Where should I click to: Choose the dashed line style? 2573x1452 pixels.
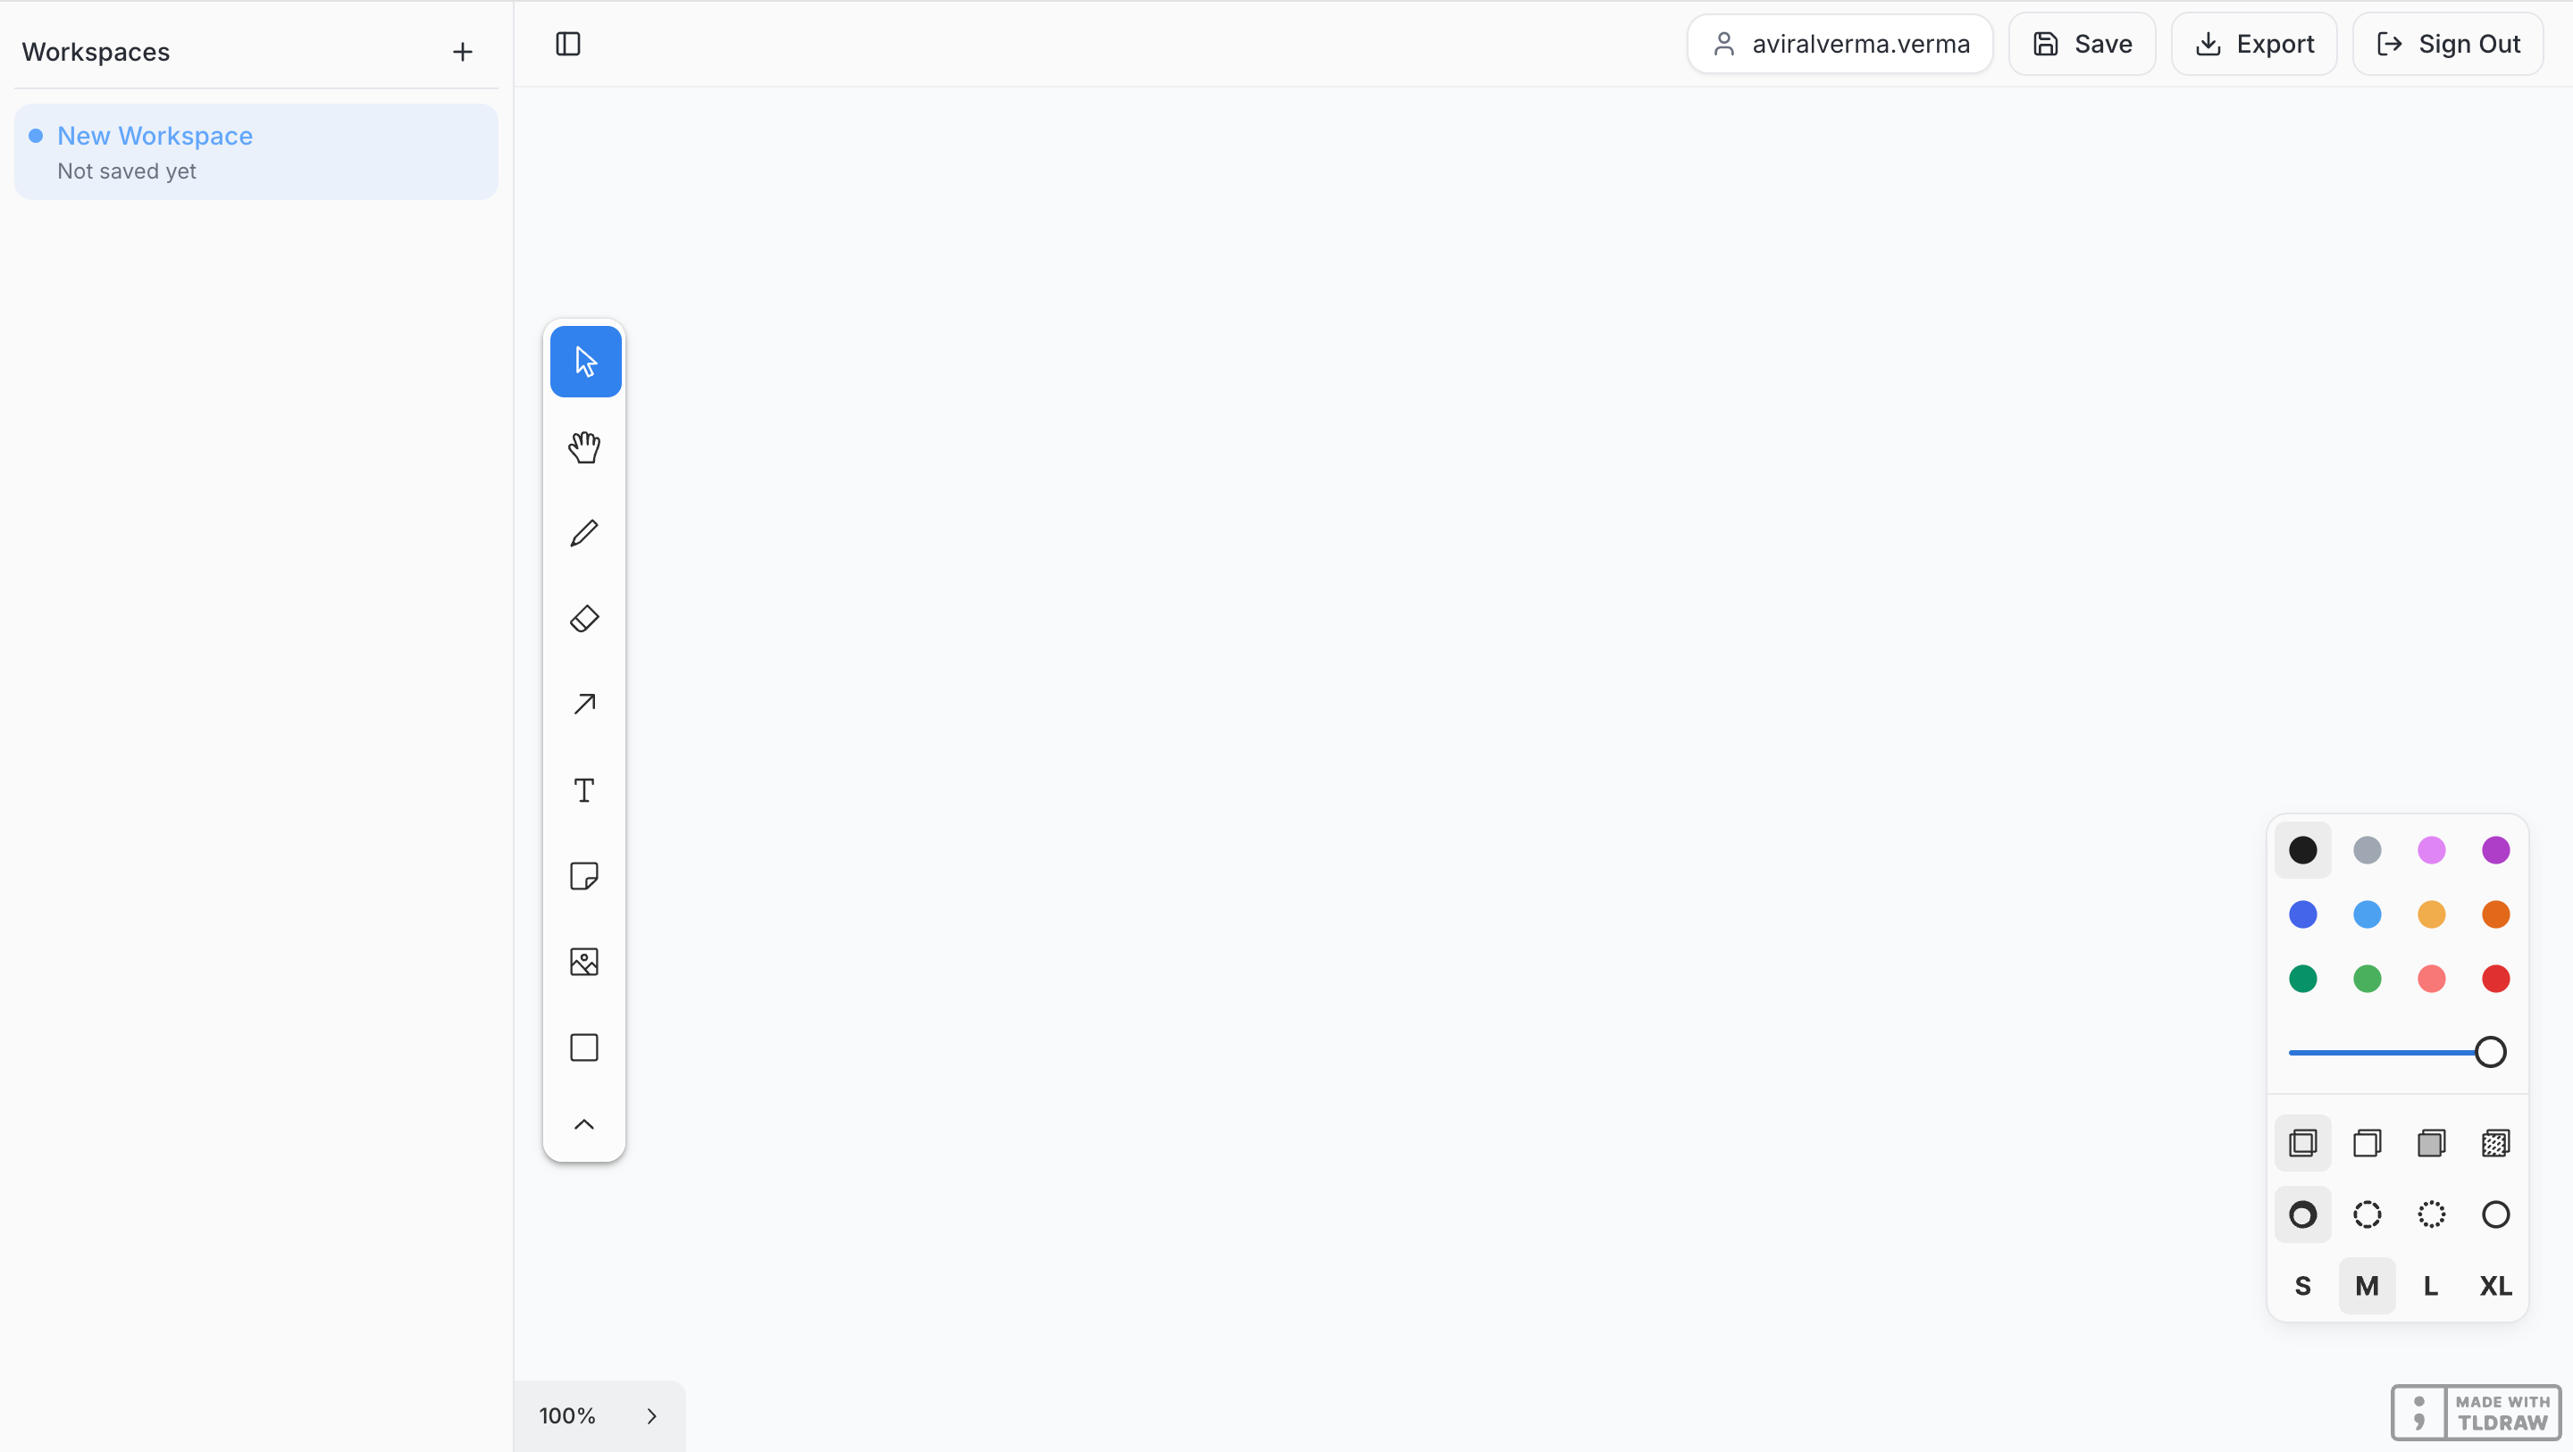point(2368,1214)
